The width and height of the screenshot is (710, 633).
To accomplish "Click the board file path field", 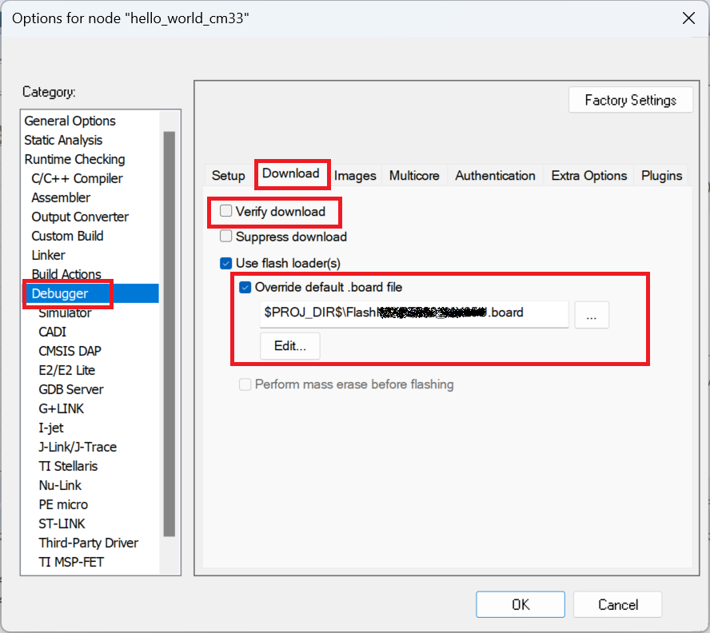I will tap(413, 313).
